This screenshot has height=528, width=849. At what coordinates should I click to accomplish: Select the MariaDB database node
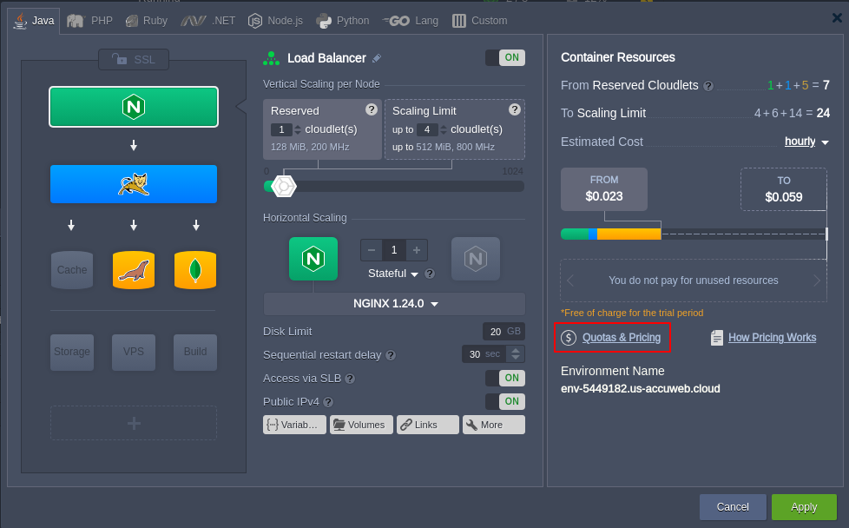134,269
